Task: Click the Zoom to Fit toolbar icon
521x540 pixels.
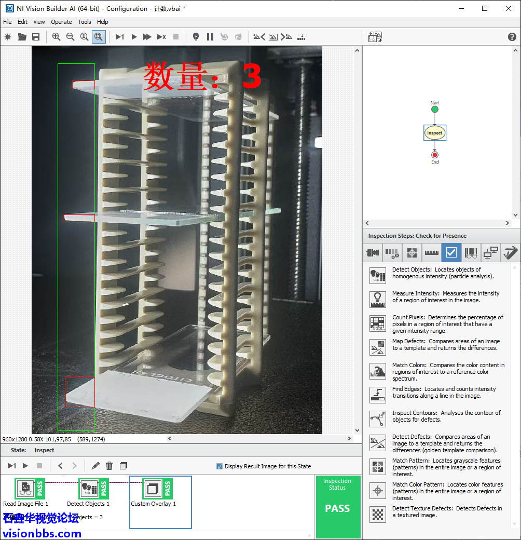Action: [x=99, y=37]
